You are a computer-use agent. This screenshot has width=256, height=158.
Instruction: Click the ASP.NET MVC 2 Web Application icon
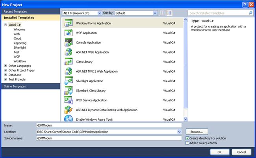[69, 71]
